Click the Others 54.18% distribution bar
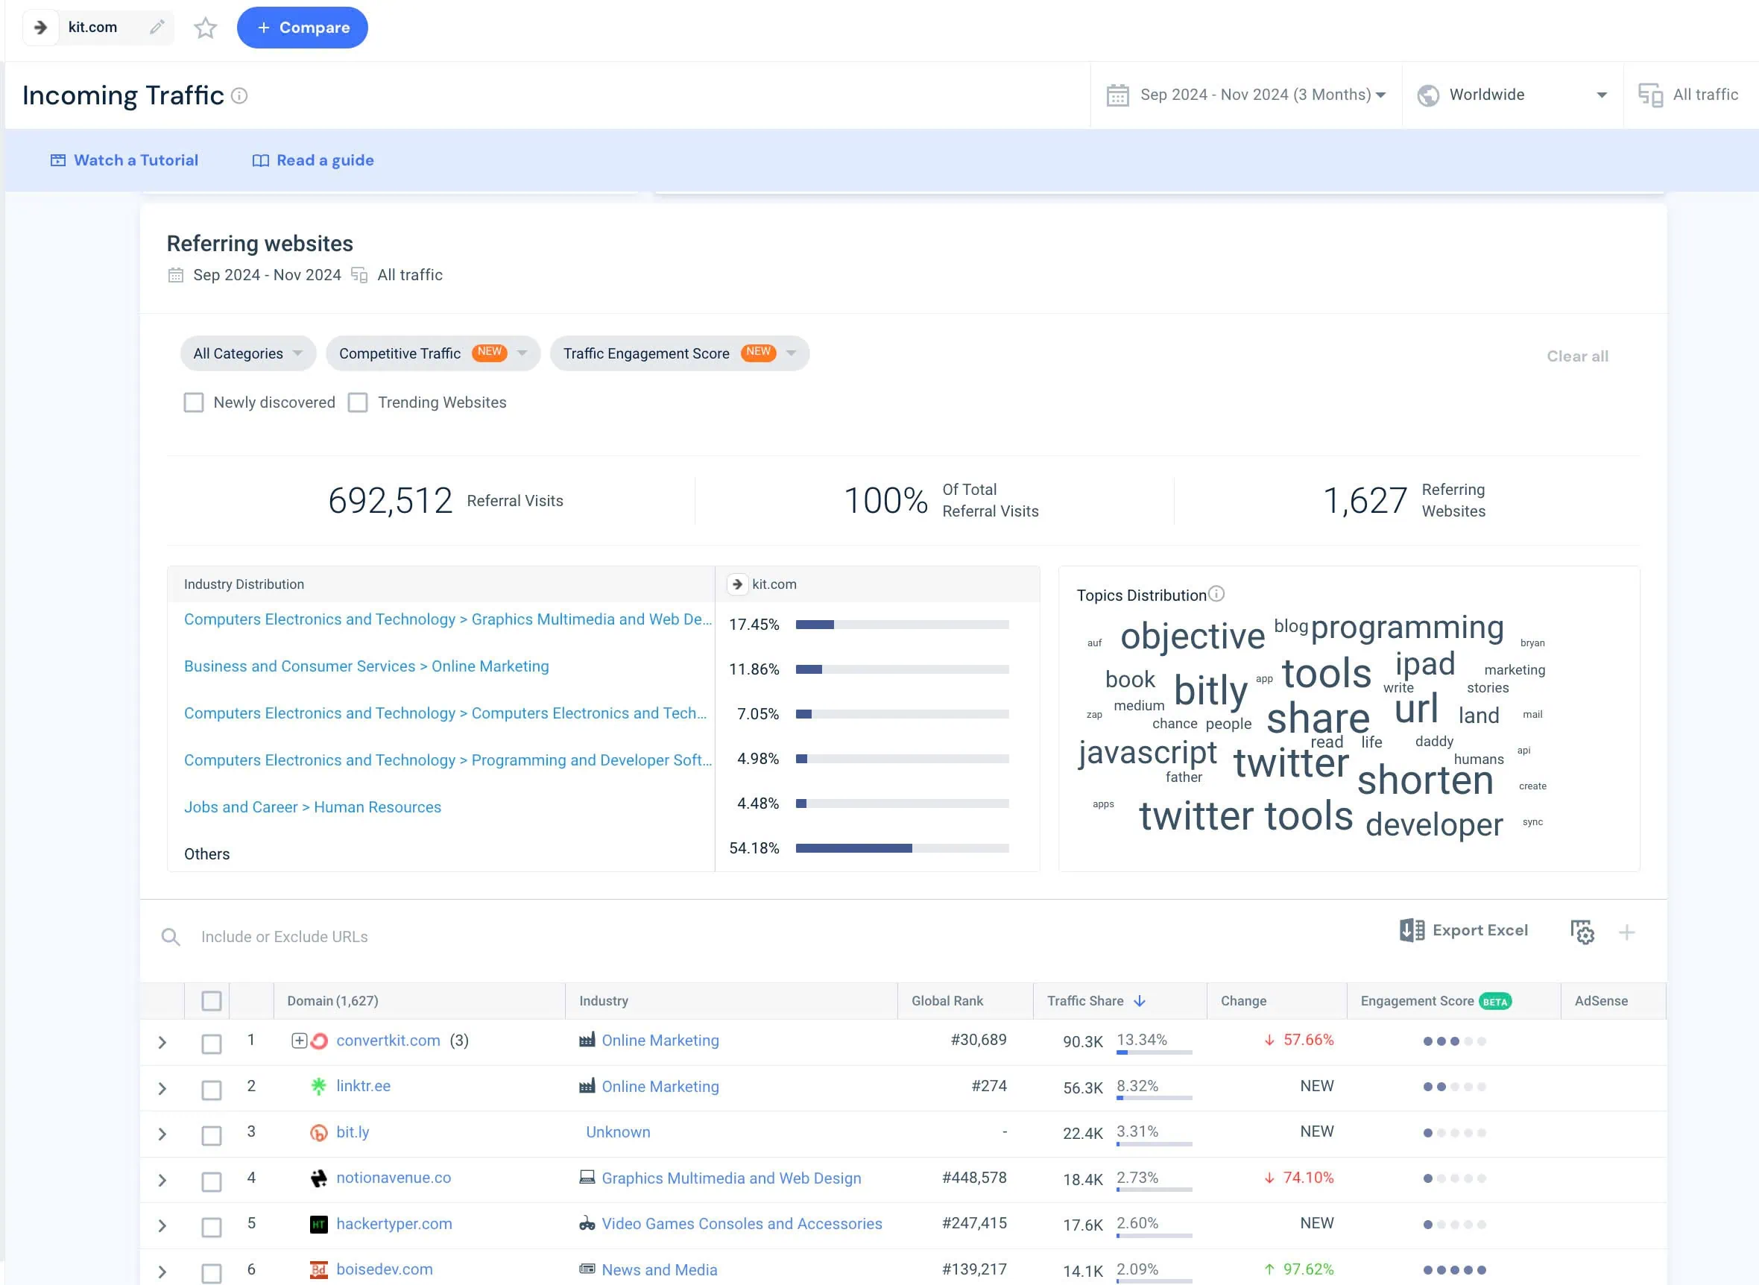1759x1285 pixels. point(902,849)
